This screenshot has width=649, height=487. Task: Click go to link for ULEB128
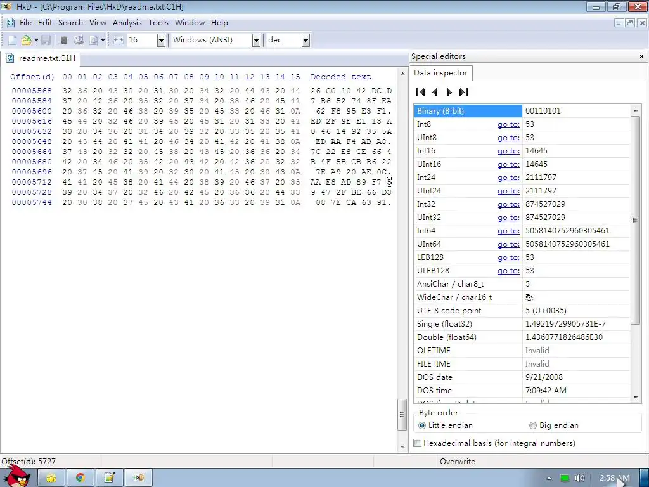tap(508, 270)
